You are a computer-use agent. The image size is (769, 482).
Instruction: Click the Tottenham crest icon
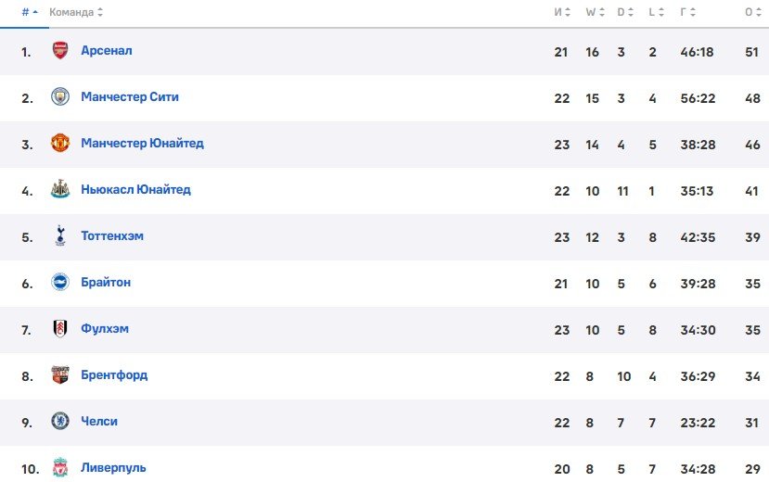[x=60, y=236]
